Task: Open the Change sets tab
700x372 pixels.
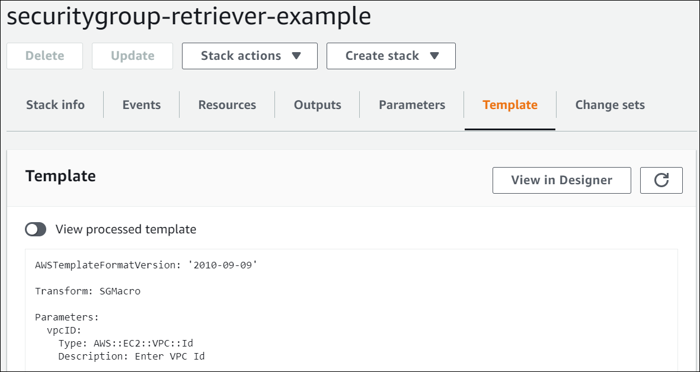Action: 609,105
